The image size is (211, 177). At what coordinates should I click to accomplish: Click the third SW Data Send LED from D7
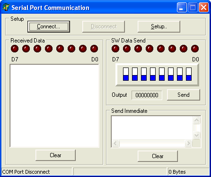tap(138, 49)
